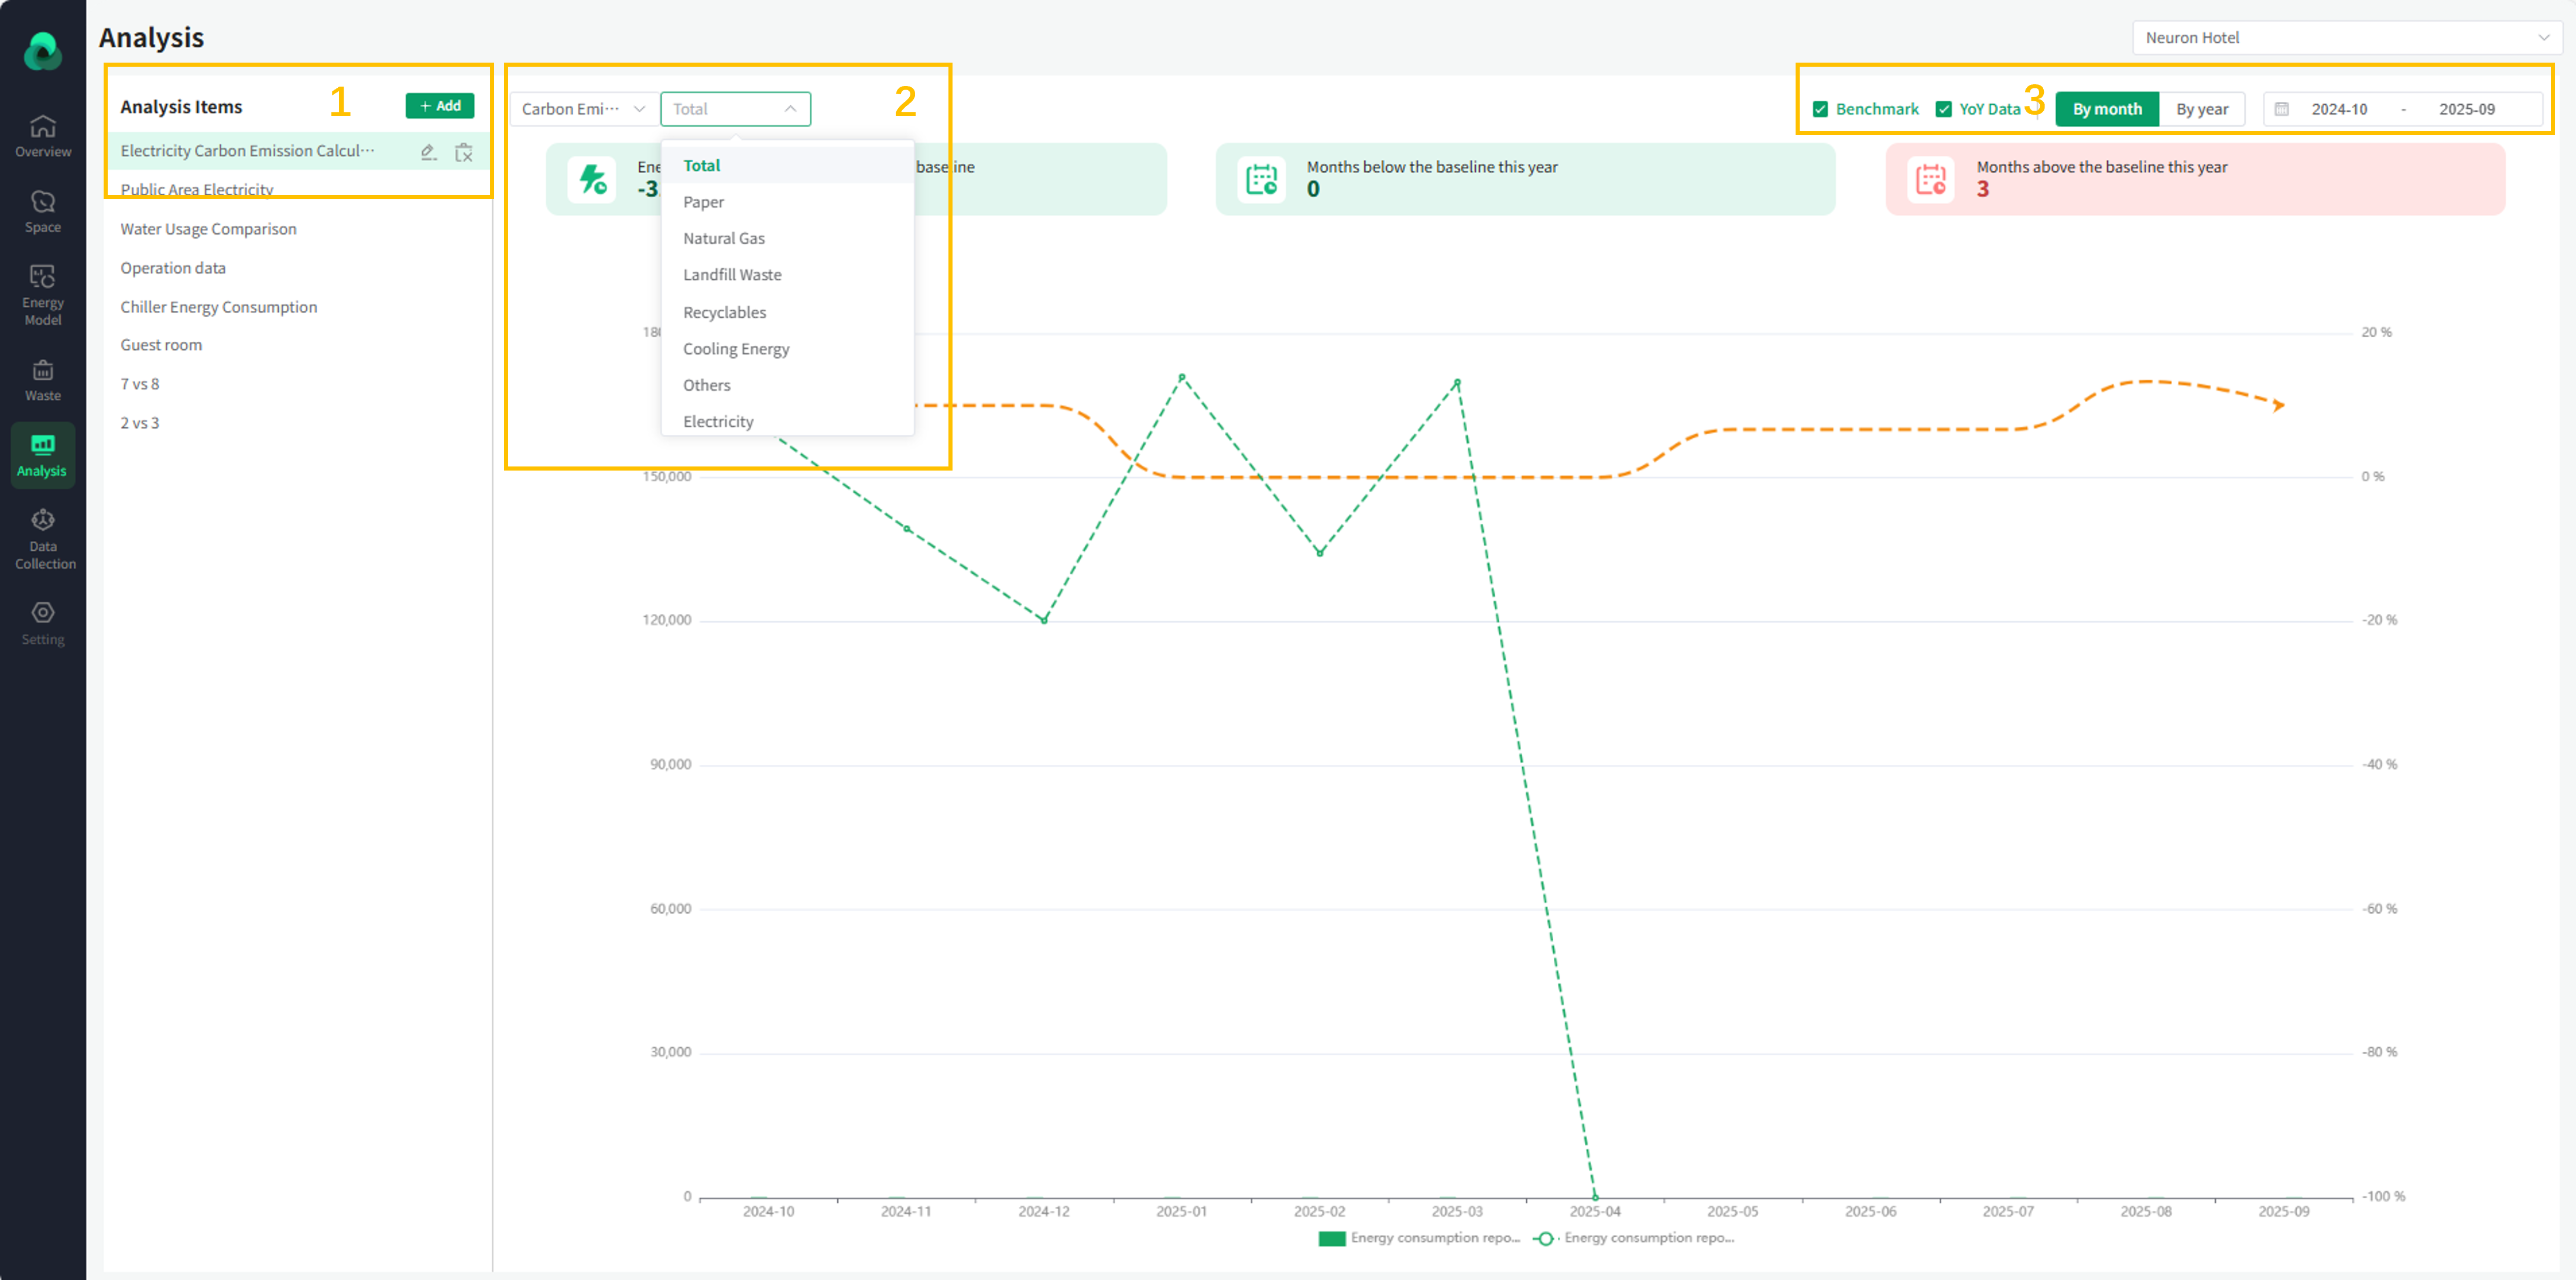This screenshot has height=1280, width=2576.
Task: Open Energy Model sidebar icon
Action: click(x=42, y=277)
